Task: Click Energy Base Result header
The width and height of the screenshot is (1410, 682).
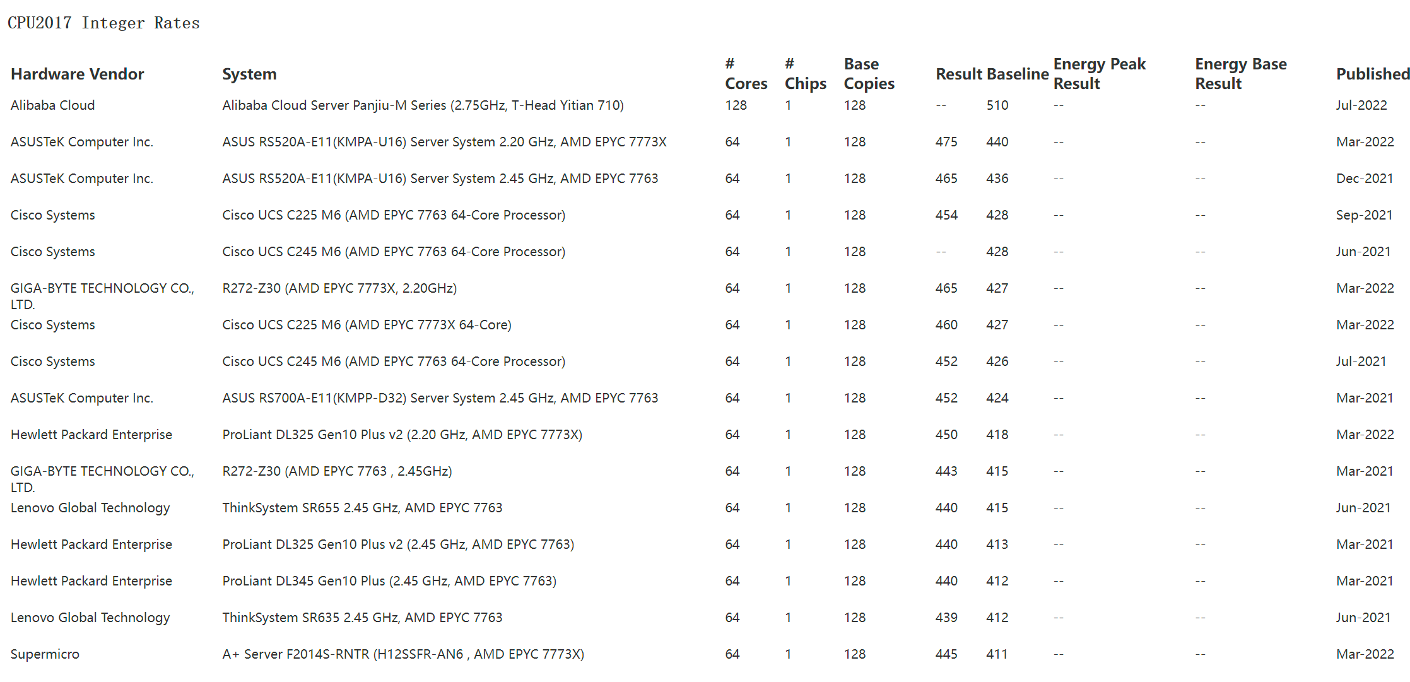Action: 1240,74
